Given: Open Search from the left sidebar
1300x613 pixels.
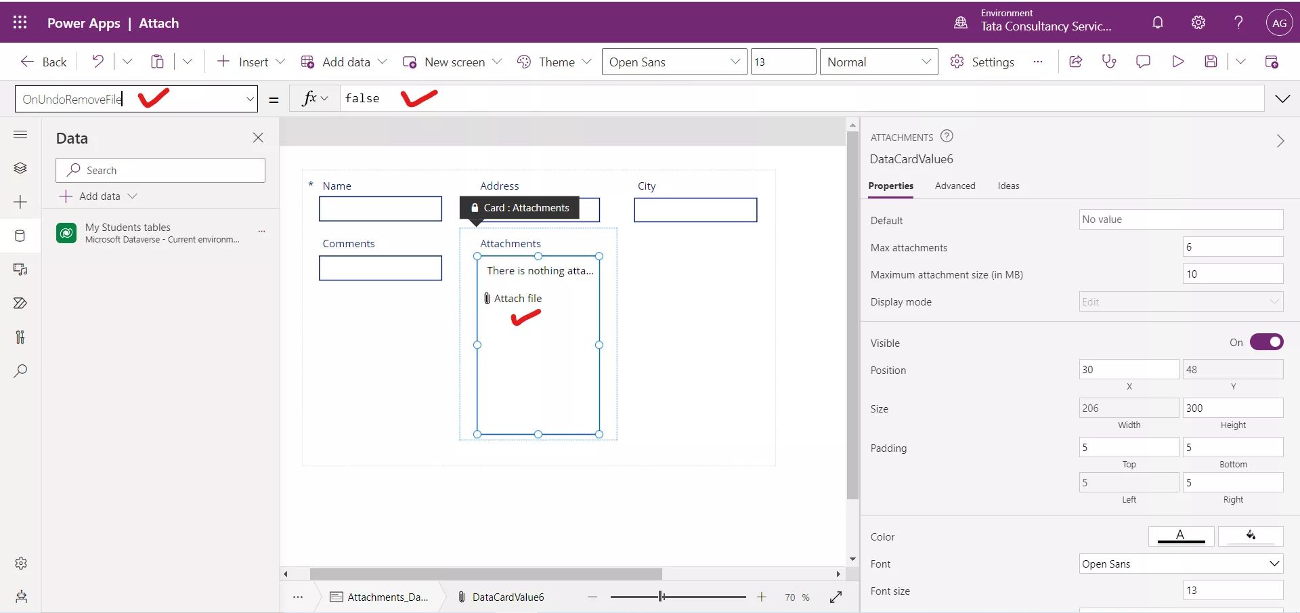Looking at the screenshot, I should (20, 371).
